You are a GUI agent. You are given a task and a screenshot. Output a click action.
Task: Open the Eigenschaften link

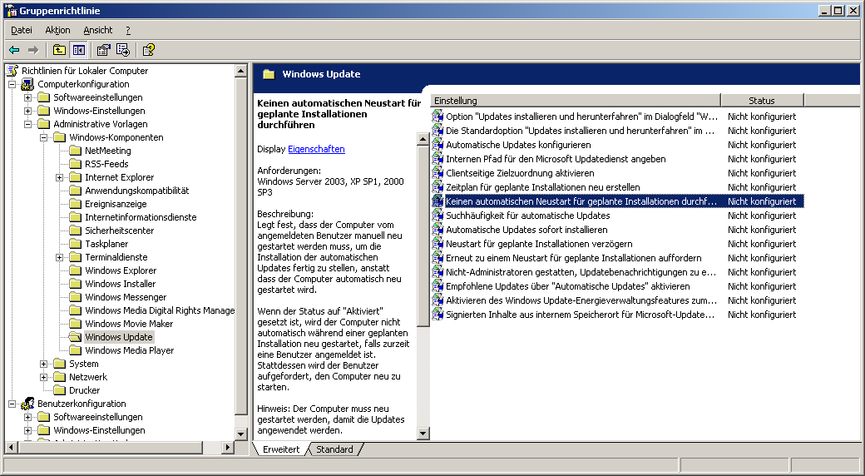[x=316, y=149]
